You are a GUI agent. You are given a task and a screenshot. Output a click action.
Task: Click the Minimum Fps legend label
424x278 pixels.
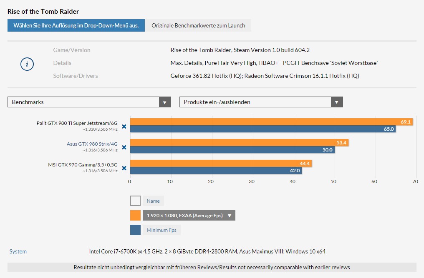pyautogui.click(x=162, y=230)
